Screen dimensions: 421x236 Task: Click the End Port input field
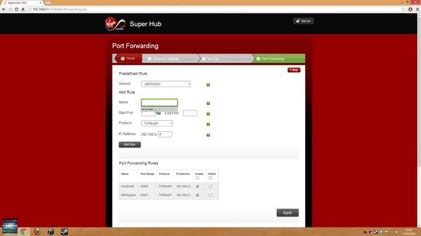[x=190, y=113]
